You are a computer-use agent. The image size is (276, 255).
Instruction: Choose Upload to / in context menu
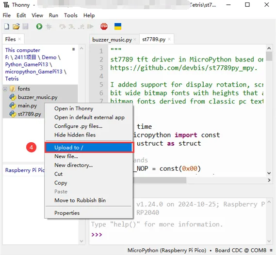[89, 148]
